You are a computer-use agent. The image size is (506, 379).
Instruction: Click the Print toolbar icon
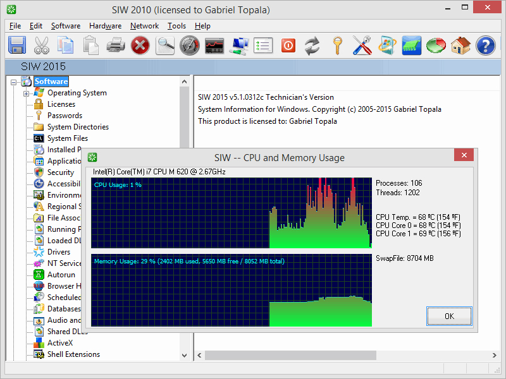tap(116, 45)
